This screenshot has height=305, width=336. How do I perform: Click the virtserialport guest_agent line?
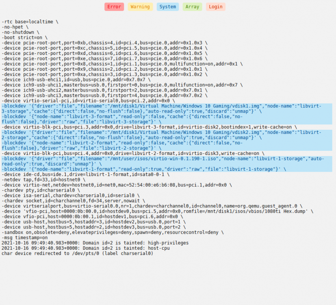tap(152, 206)
